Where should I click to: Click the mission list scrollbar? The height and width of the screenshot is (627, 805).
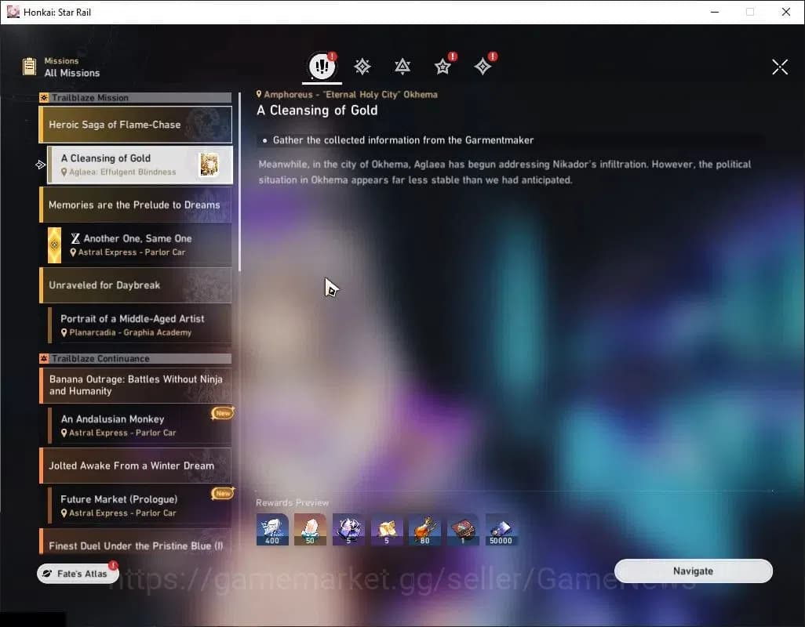(239, 182)
